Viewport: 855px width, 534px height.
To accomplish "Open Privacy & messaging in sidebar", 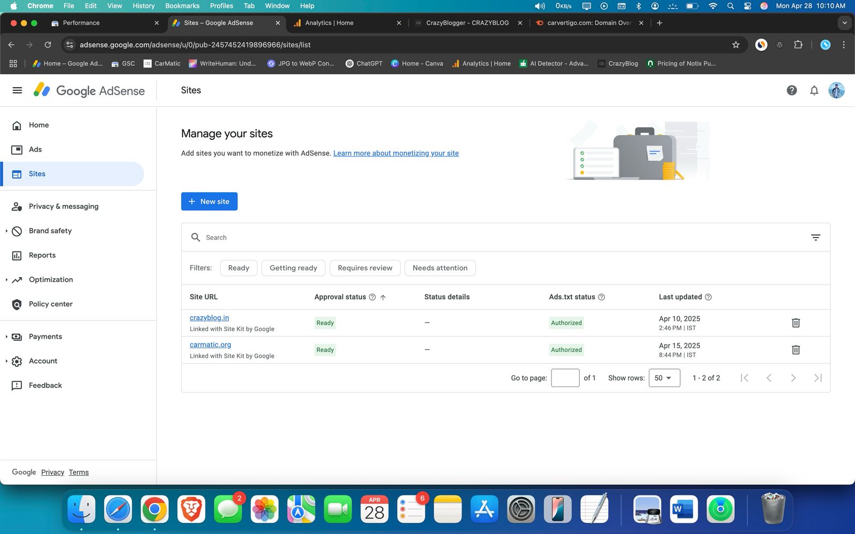I will pos(64,206).
